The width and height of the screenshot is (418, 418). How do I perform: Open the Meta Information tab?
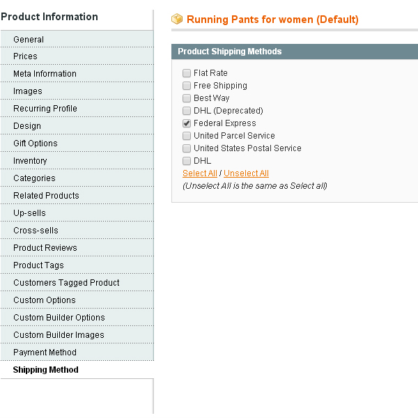[45, 74]
